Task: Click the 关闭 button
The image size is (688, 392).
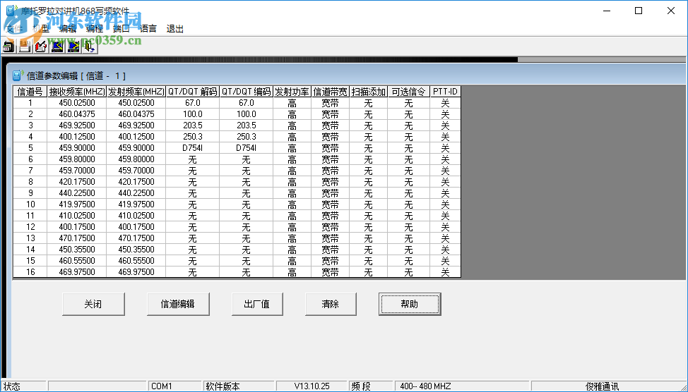Action: pos(93,304)
